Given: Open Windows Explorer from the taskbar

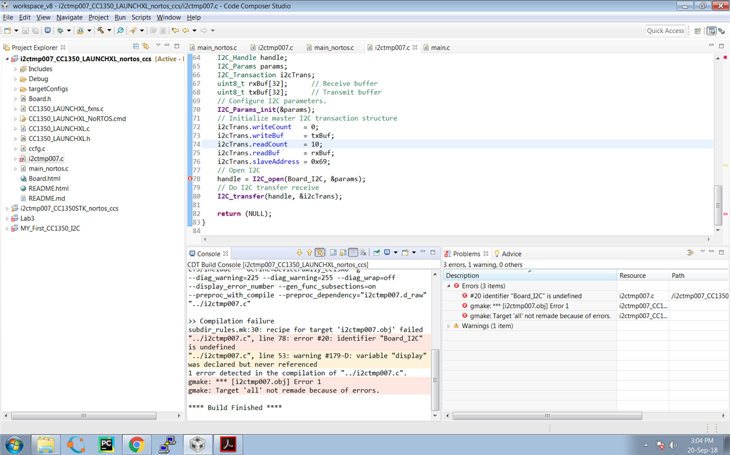Looking at the screenshot, I should click(x=46, y=444).
